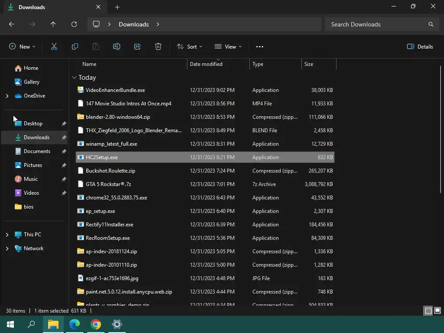Click the VideoEnhancerBundle.exe file icon
This screenshot has height=333, width=444.
[x=81, y=90]
